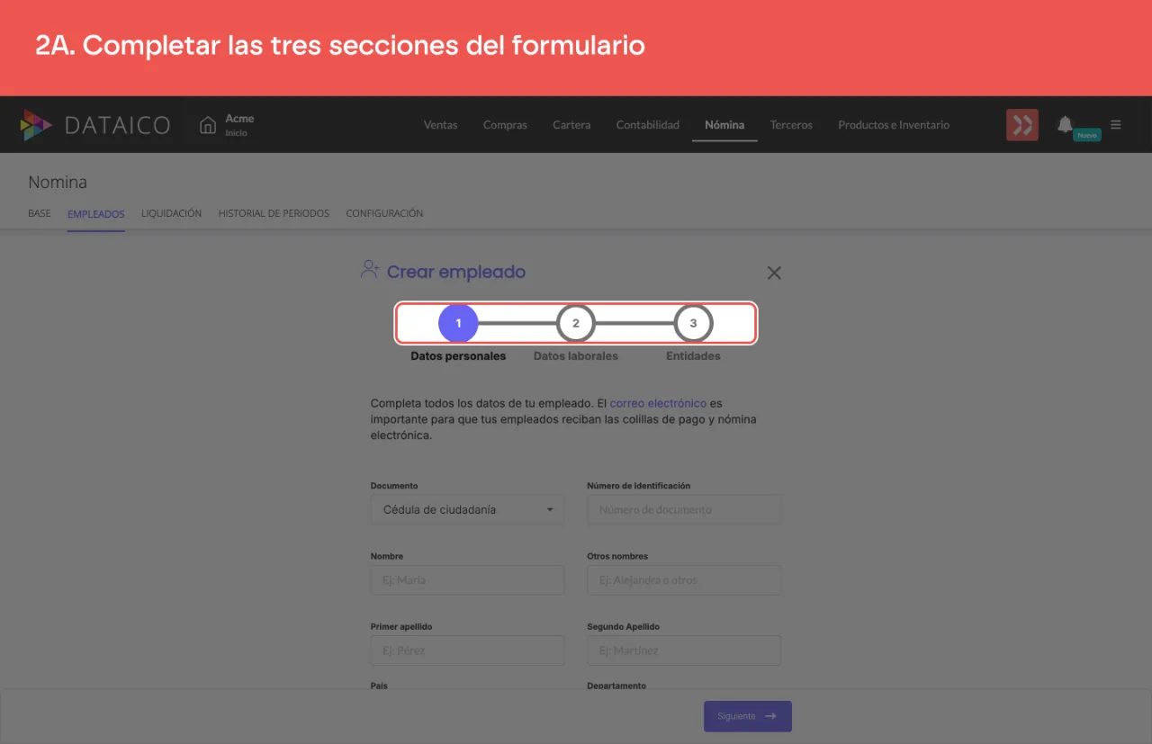Select Nómina in top navigation
Image resolution: width=1152 pixels, height=744 pixels.
click(724, 125)
